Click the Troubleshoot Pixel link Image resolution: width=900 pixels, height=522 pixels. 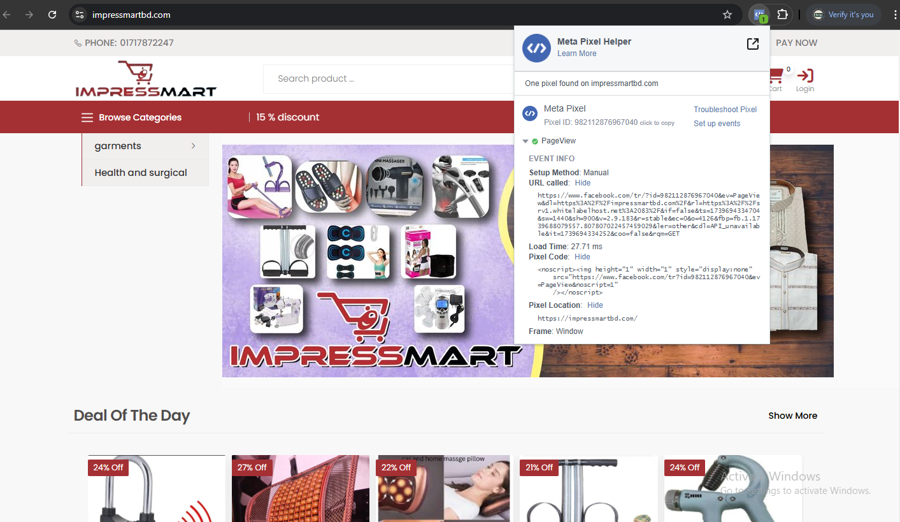(725, 110)
